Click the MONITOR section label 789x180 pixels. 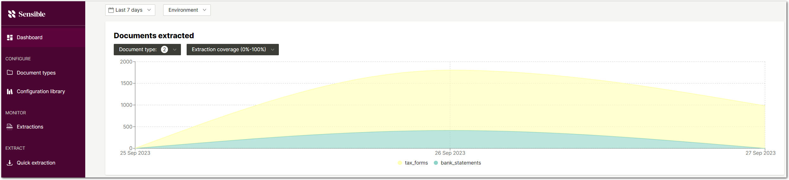[16, 113]
